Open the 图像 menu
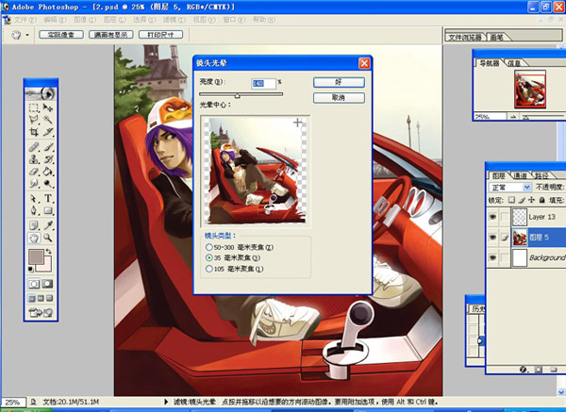566x412 pixels. tap(85, 20)
